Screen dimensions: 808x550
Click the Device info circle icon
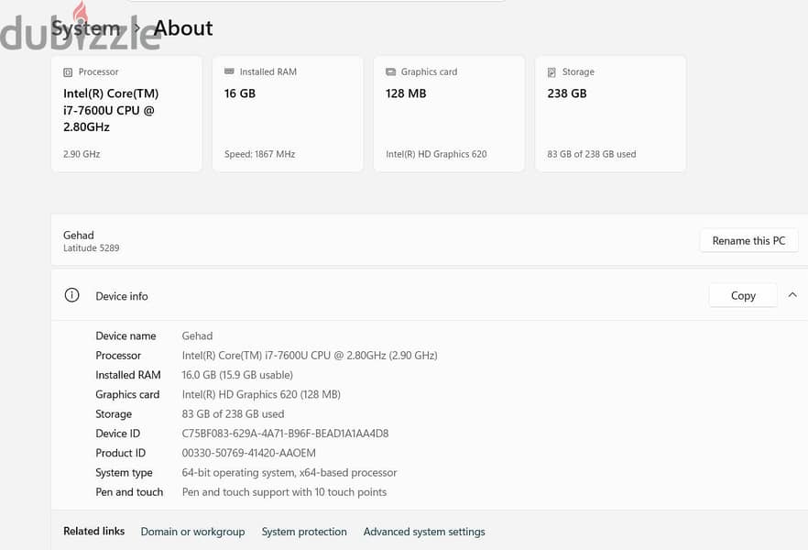coord(71,295)
